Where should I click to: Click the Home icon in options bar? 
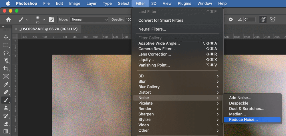click(x=9, y=20)
